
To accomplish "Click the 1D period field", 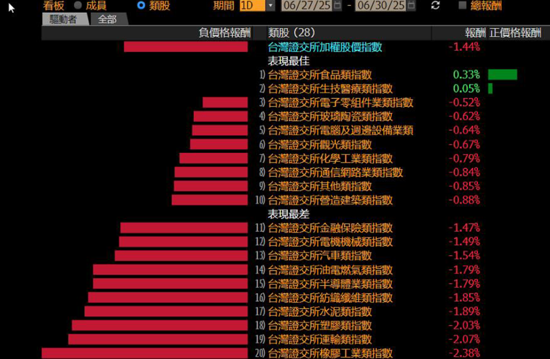I will tap(253, 6).
